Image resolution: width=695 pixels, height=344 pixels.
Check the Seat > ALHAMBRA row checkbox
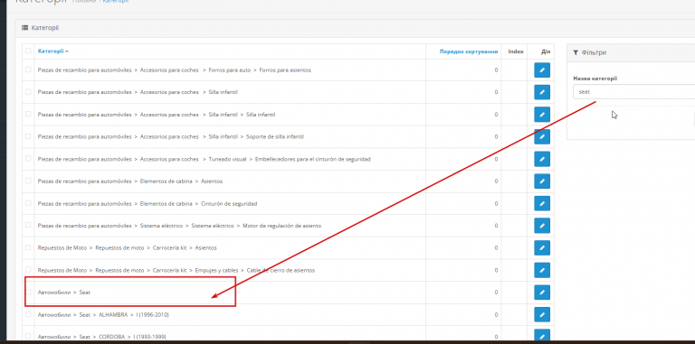(x=28, y=314)
